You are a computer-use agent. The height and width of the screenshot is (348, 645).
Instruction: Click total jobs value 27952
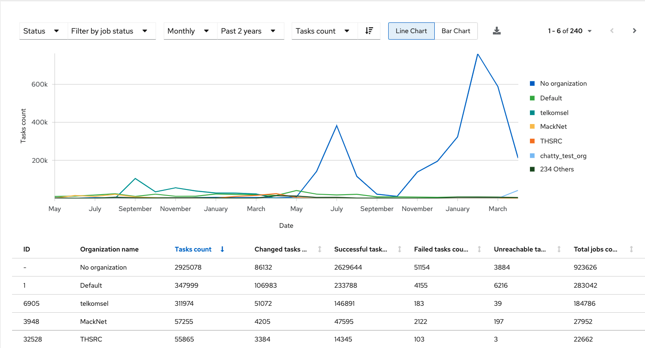tap(583, 322)
